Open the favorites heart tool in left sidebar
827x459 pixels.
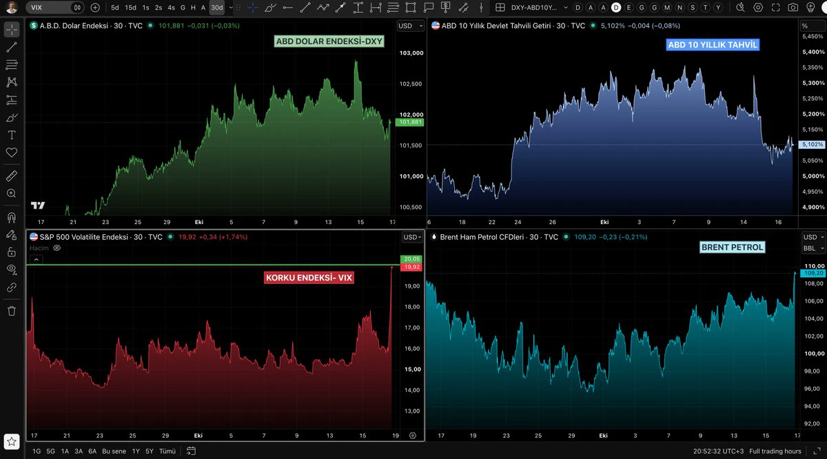pyautogui.click(x=12, y=152)
